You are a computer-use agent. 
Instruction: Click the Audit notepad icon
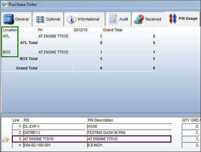click(x=113, y=19)
